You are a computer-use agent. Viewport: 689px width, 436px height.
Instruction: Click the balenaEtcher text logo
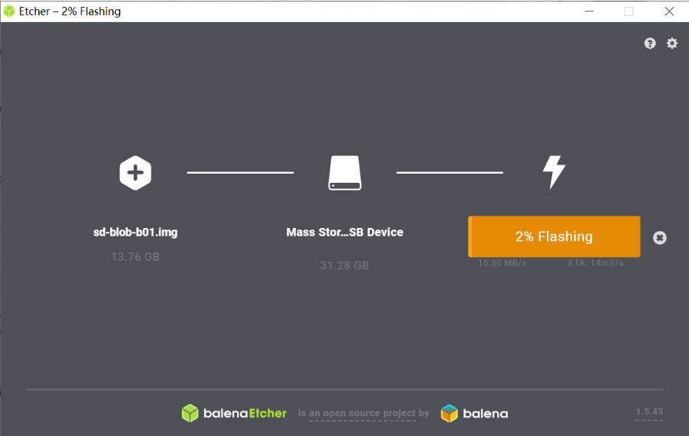(245, 413)
